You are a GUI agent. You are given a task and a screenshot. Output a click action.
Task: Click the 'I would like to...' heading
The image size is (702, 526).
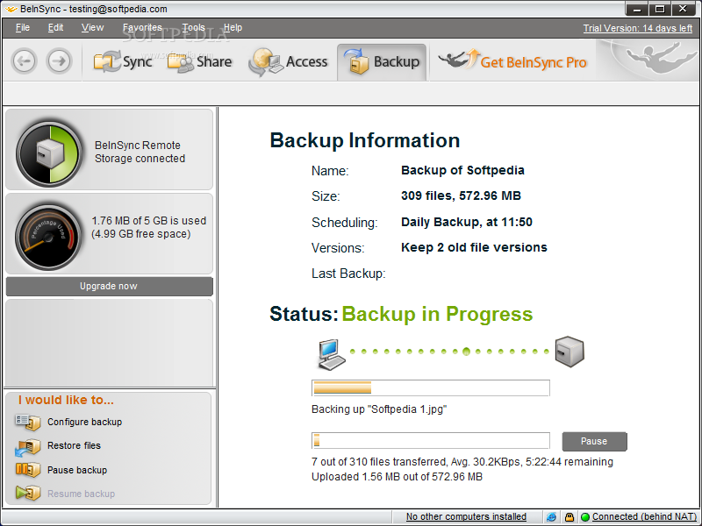[x=66, y=400]
